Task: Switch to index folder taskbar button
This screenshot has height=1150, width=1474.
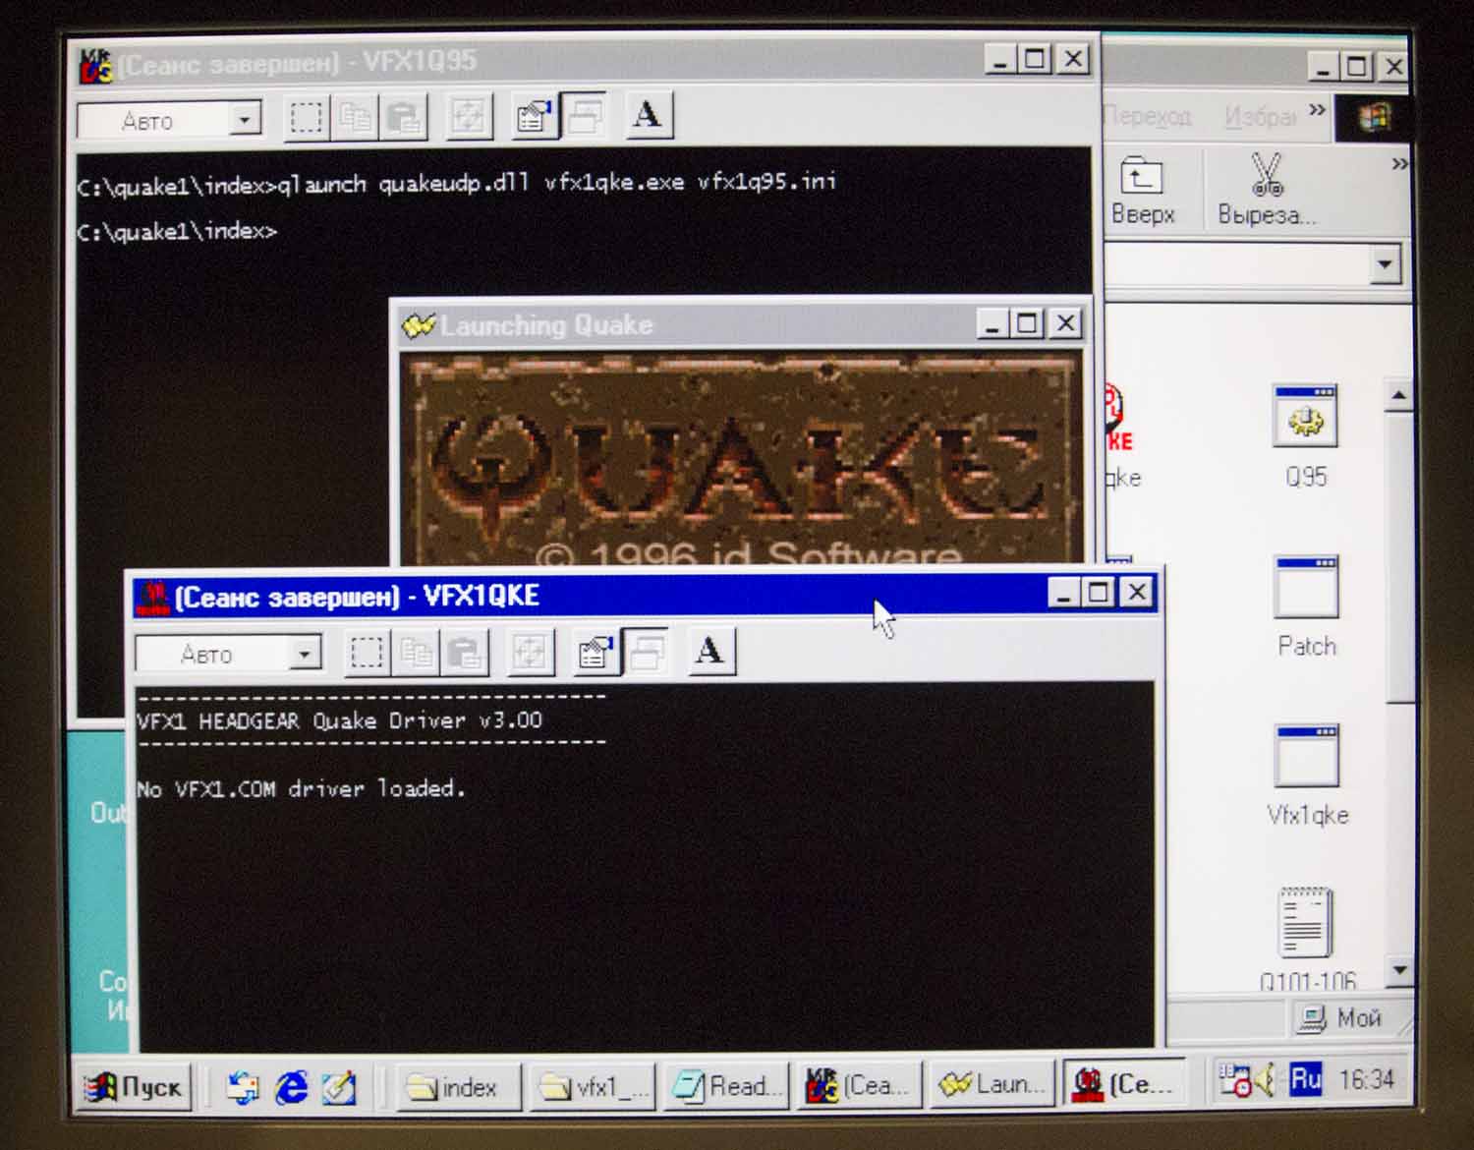Action: pyautogui.click(x=457, y=1087)
